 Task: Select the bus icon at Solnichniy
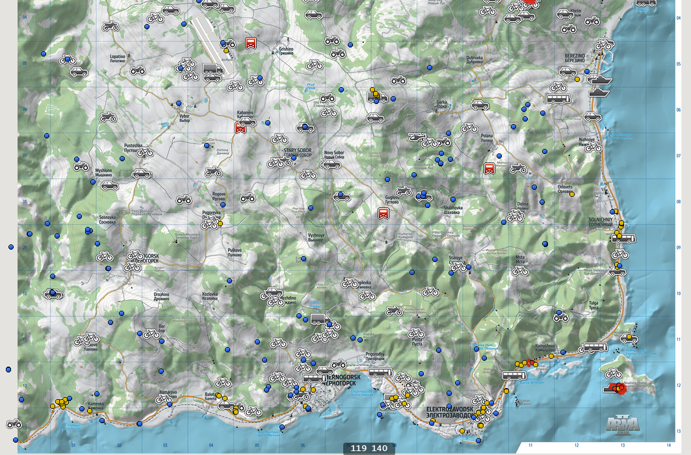click(624, 239)
